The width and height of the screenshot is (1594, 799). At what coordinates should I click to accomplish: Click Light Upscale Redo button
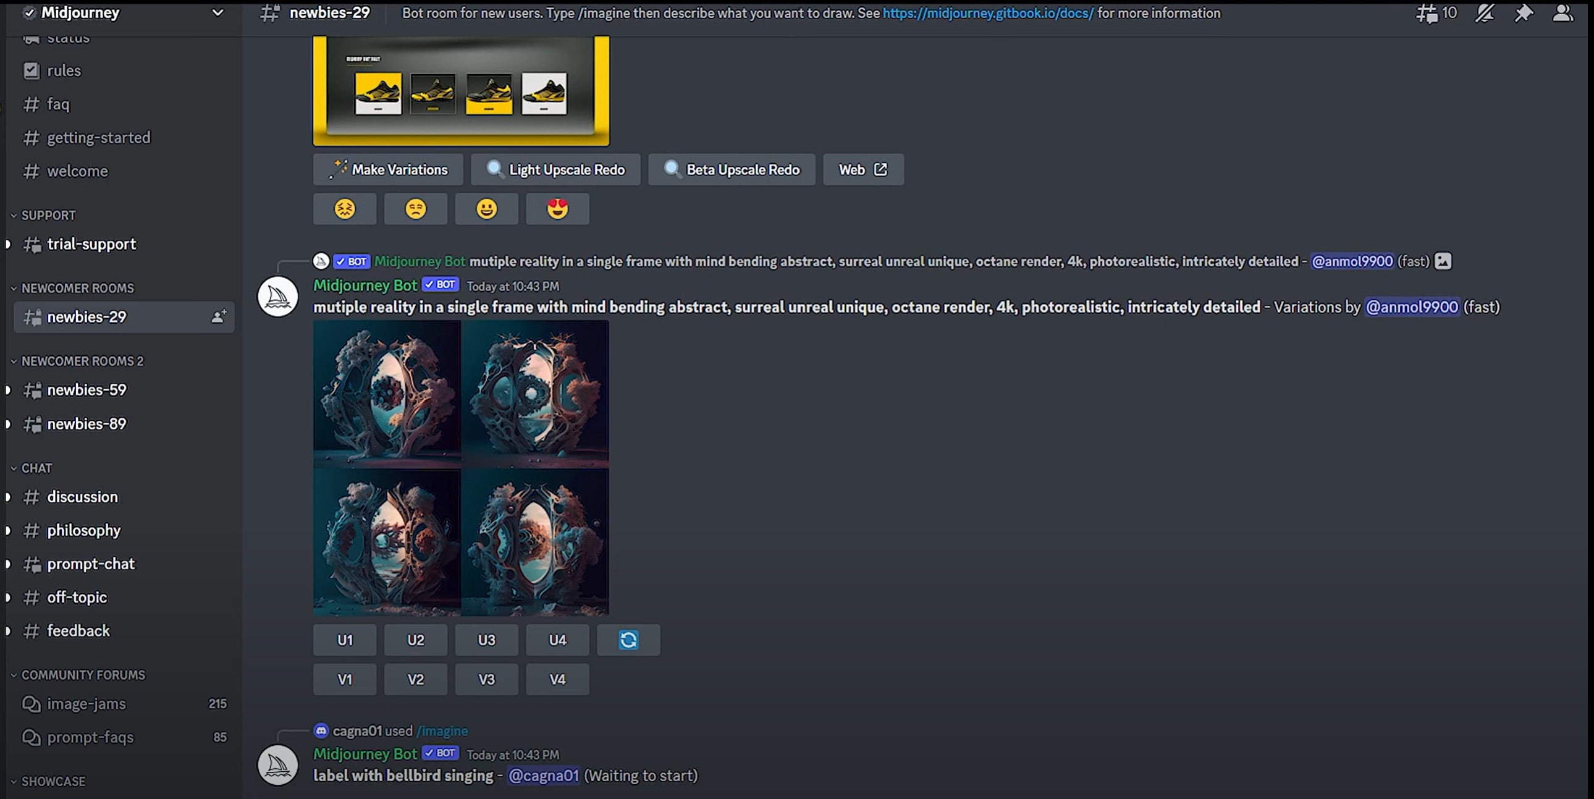[555, 169]
